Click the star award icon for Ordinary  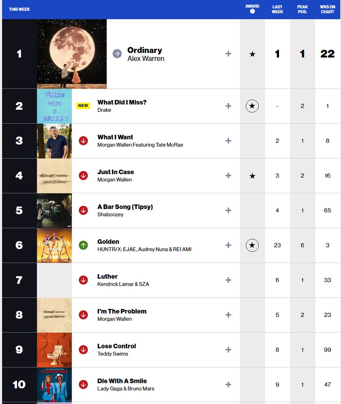(252, 54)
